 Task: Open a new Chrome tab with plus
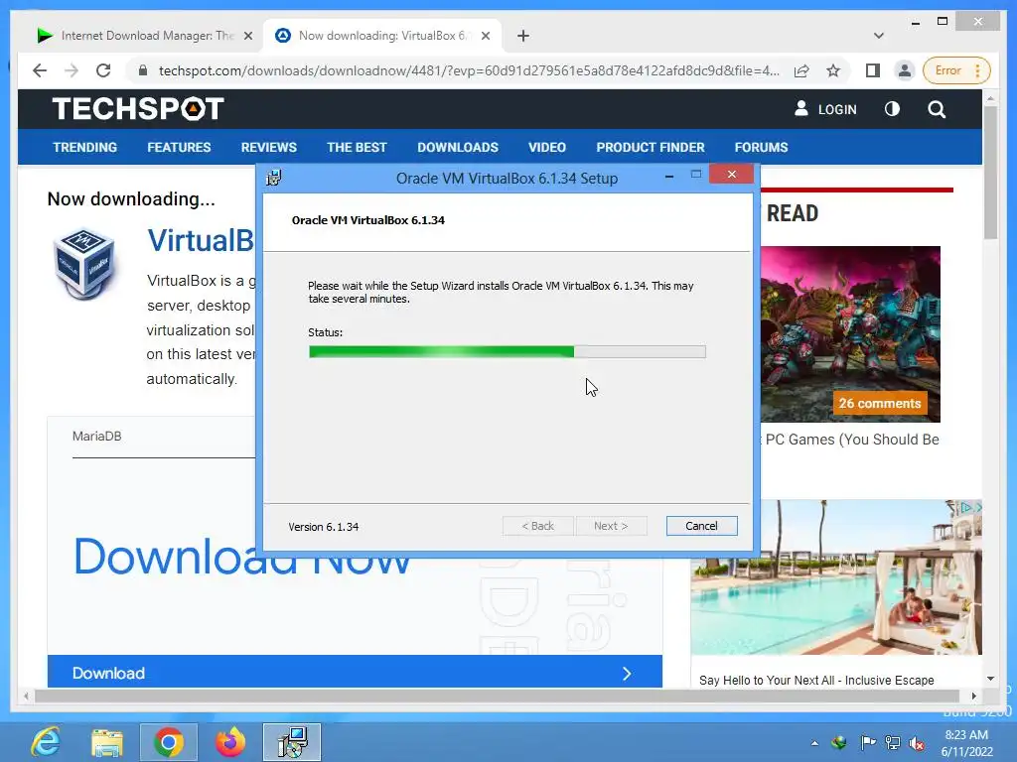point(523,36)
